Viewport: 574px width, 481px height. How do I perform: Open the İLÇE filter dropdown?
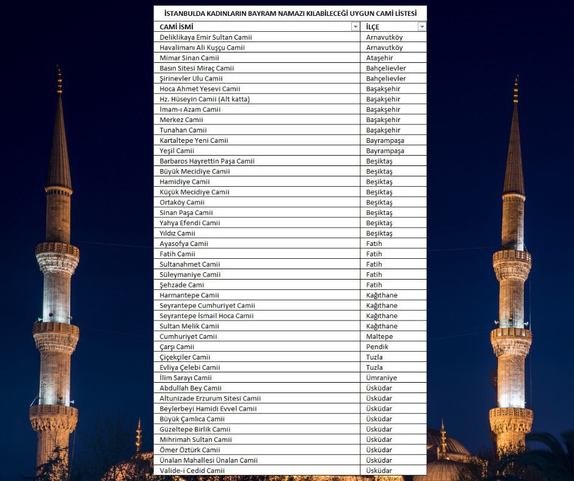(x=421, y=26)
